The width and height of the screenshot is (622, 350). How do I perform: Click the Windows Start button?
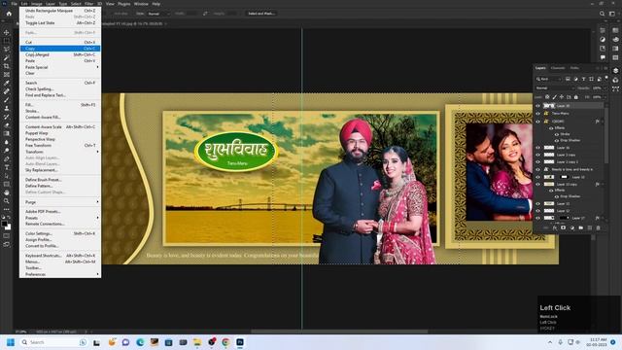pyautogui.click(x=11, y=342)
